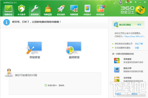The width and height of the screenshot is (148, 98).
Task: Click 修改其他浏览器主页 text
Action: (124, 44)
